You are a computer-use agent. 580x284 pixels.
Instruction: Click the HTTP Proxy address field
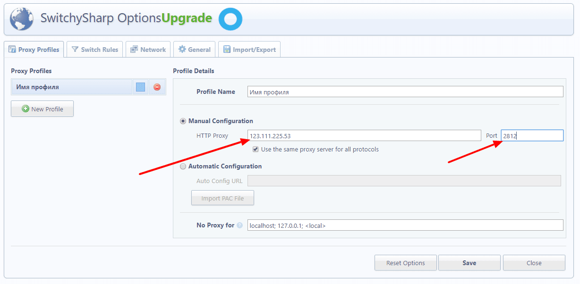pos(364,136)
